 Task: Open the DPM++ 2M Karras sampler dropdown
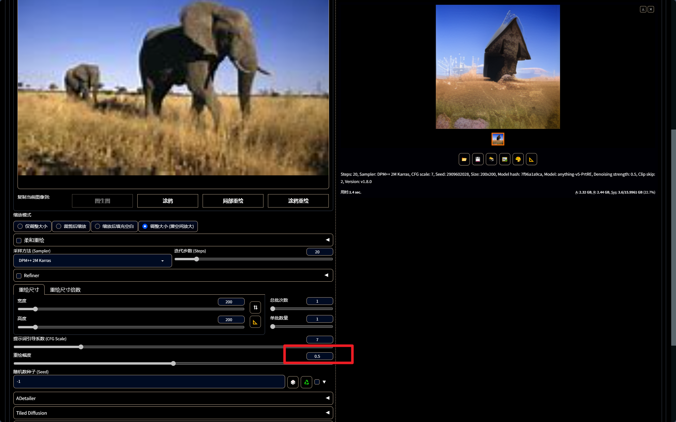92,261
